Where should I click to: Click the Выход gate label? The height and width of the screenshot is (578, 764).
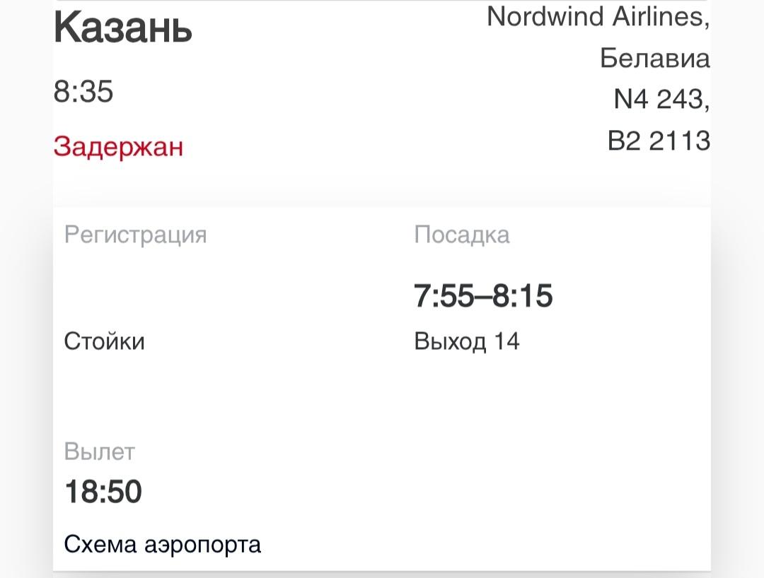coord(450,342)
